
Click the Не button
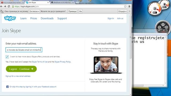click(x=80, y=11)
